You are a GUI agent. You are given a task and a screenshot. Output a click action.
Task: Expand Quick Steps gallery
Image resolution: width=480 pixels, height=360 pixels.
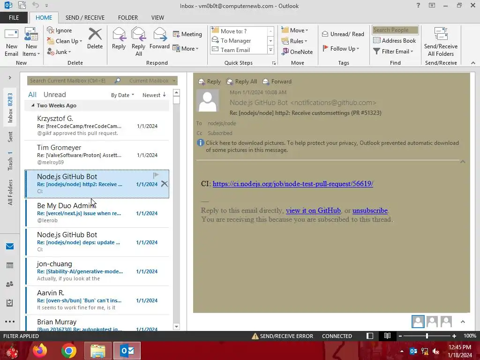point(270,50)
